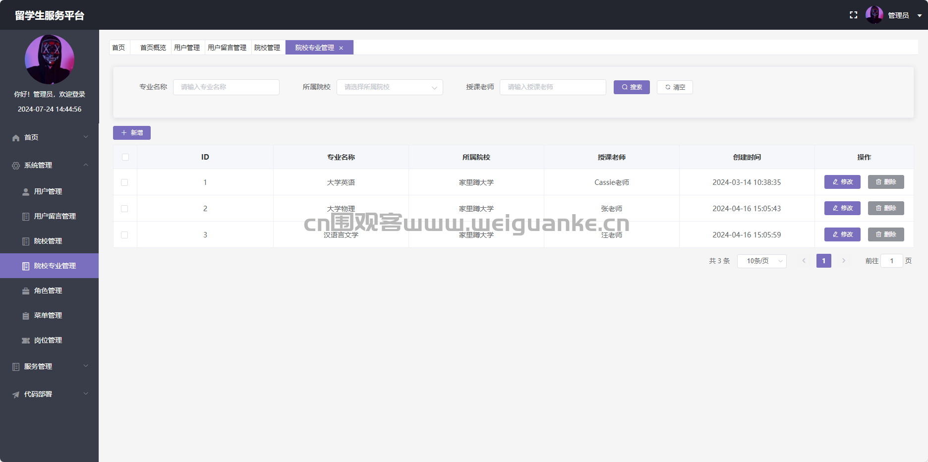The height and width of the screenshot is (462, 928).
Task: Switch to the 院校管理 tab
Action: [267, 48]
